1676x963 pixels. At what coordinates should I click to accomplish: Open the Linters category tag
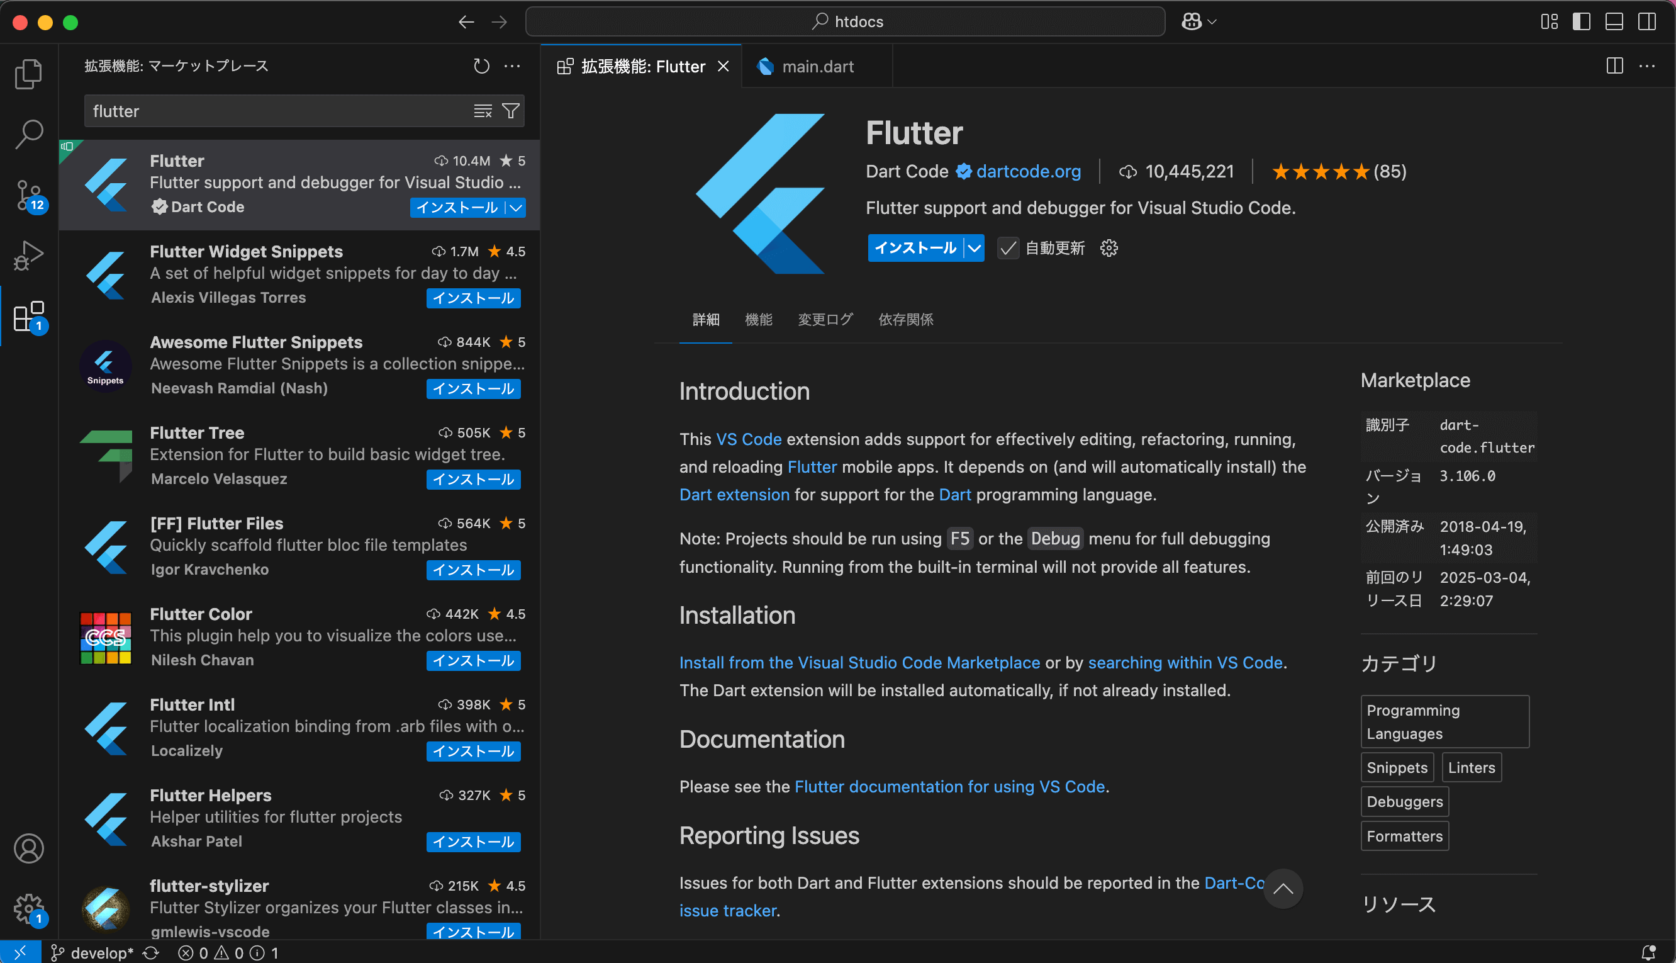(1471, 767)
